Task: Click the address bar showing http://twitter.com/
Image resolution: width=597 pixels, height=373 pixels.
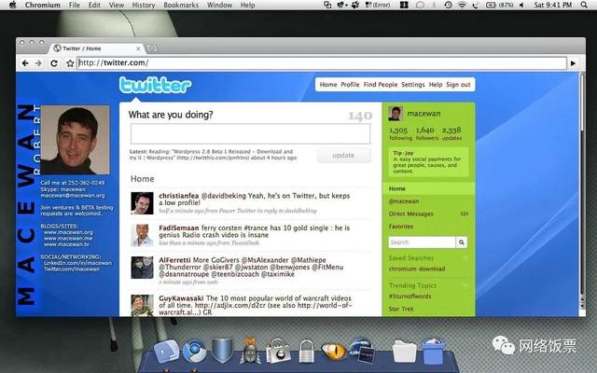Action: pos(322,63)
